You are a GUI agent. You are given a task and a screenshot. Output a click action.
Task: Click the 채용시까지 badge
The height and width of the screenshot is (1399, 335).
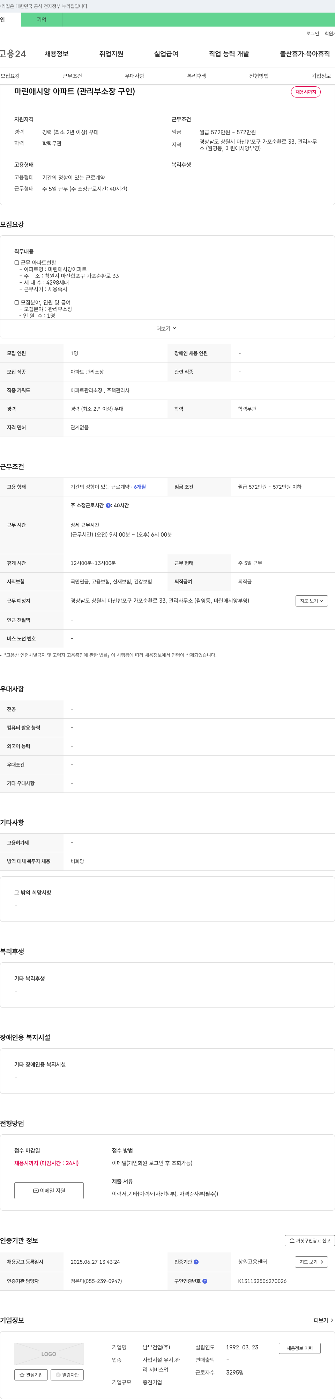pyautogui.click(x=306, y=92)
